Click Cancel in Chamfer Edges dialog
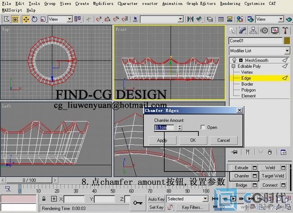Screen dimensions: 293x213 coord(224,140)
